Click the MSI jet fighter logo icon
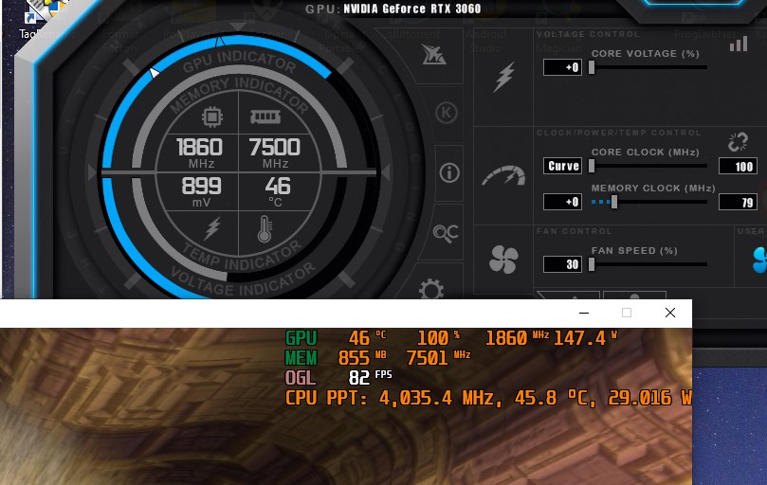This screenshot has height=485, width=767. pyautogui.click(x=433, y=54)
